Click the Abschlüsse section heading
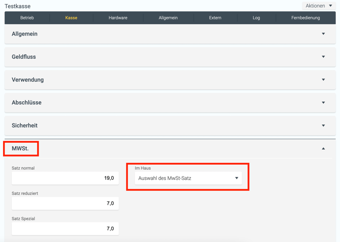This screenshot has width=340, height=242. point(27,103)
